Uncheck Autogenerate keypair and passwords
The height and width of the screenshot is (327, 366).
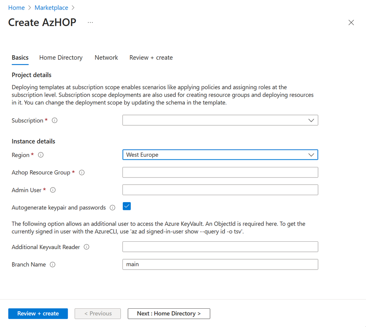[127, 206]
